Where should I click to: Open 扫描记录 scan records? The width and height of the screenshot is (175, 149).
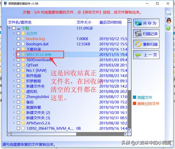tap(146, 33)
